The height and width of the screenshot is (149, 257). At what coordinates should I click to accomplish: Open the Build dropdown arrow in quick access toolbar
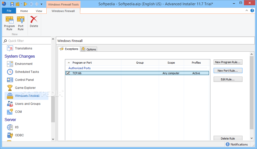tap(21, 4)
